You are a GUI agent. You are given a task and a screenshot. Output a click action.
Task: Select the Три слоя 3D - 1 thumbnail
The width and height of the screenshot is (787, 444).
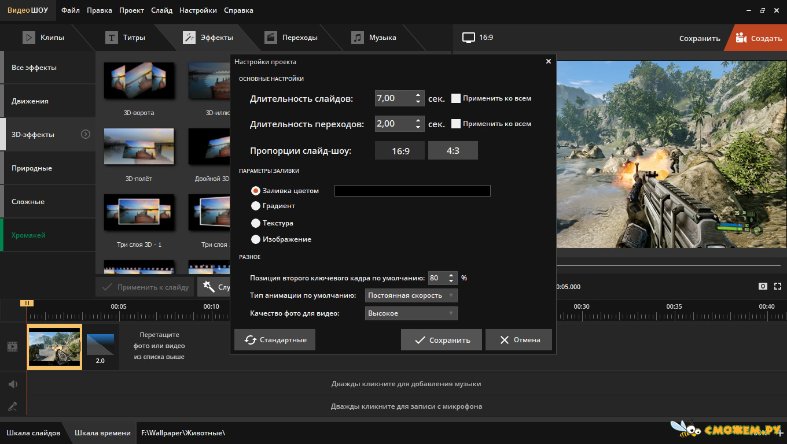[x=139, y=213]
